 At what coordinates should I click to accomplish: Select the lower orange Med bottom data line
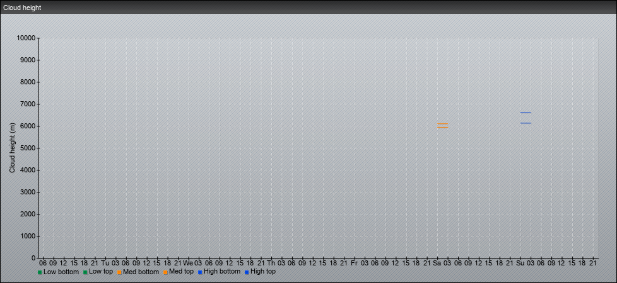coord(443,127)
